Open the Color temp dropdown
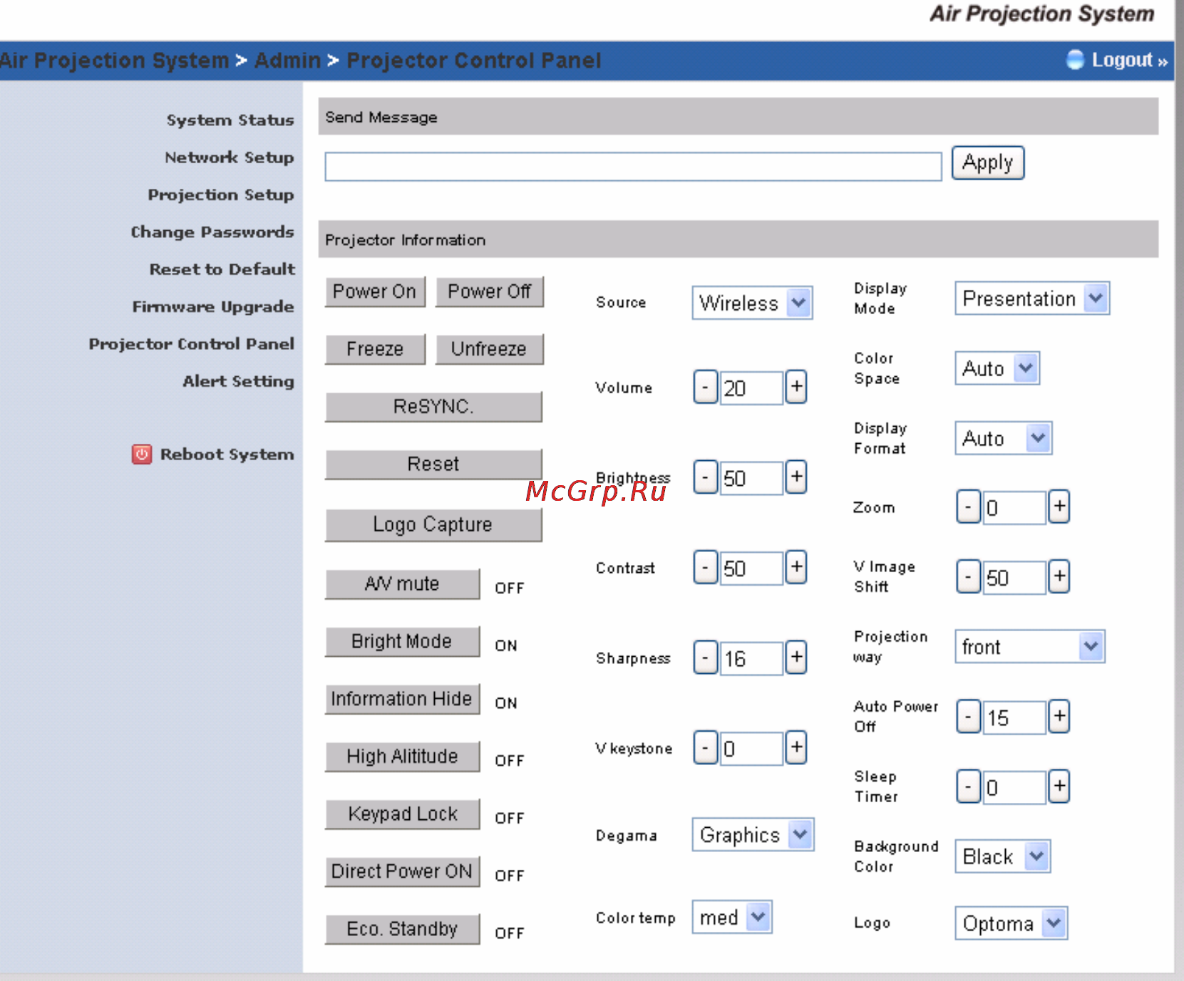The image size is (1184, 981). pos(732,917)
